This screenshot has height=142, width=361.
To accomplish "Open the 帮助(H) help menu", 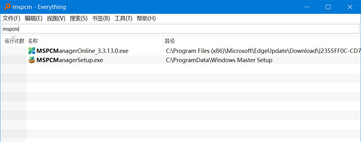I will [x=146, y=18].
